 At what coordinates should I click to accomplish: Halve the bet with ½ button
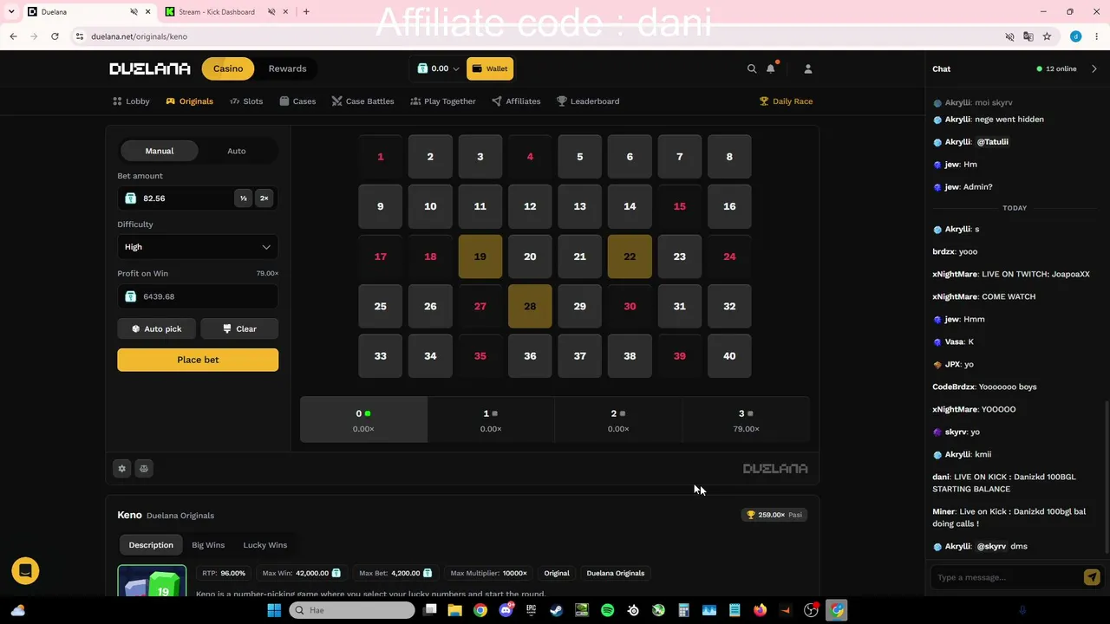click(x=244, y=198)
